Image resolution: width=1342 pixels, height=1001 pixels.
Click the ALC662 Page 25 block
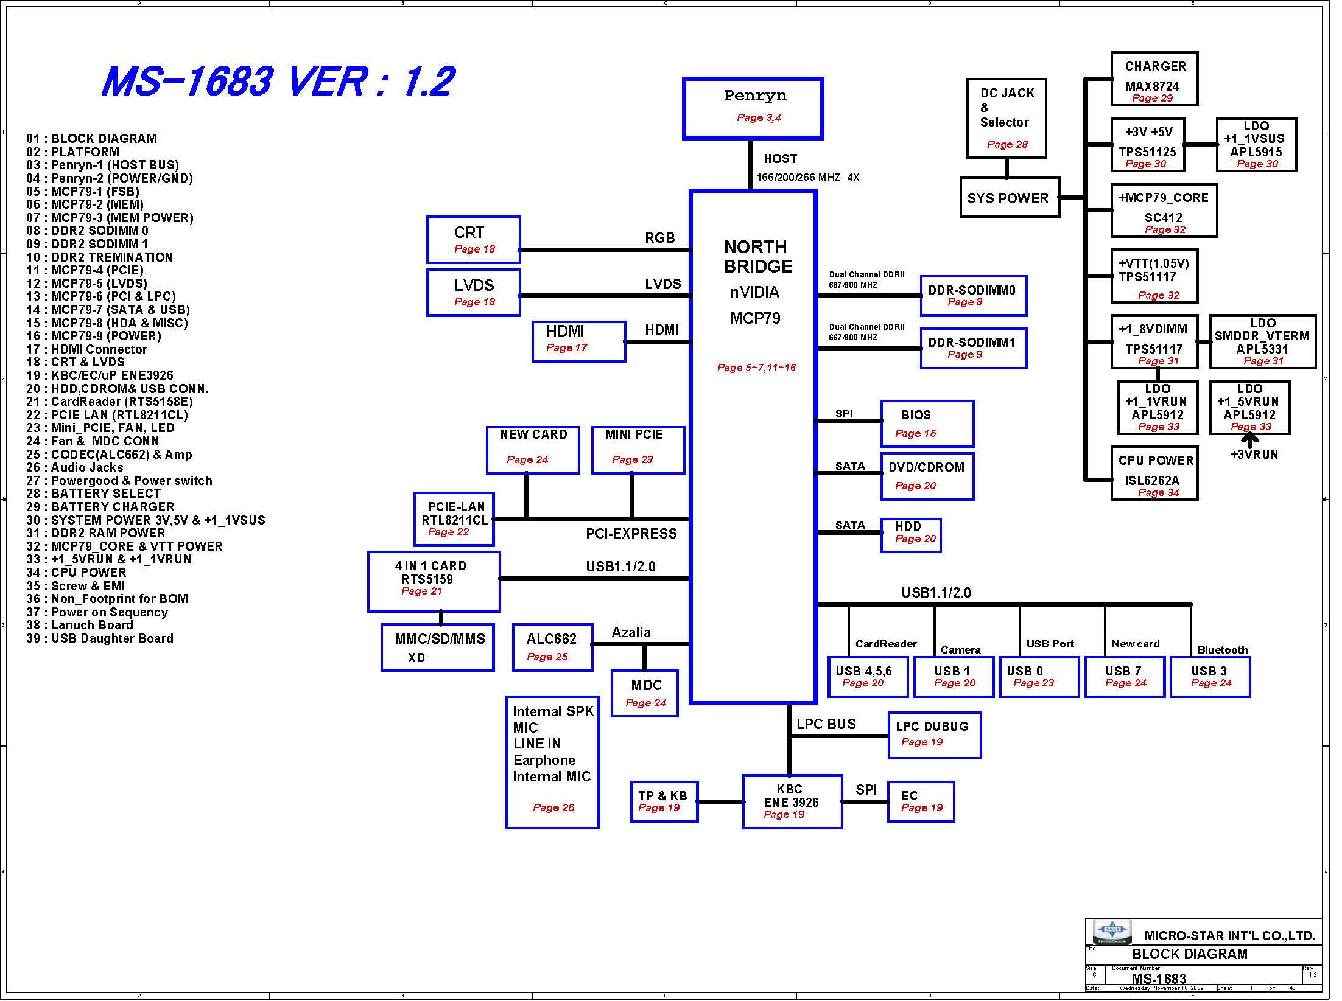coord(552,647)
